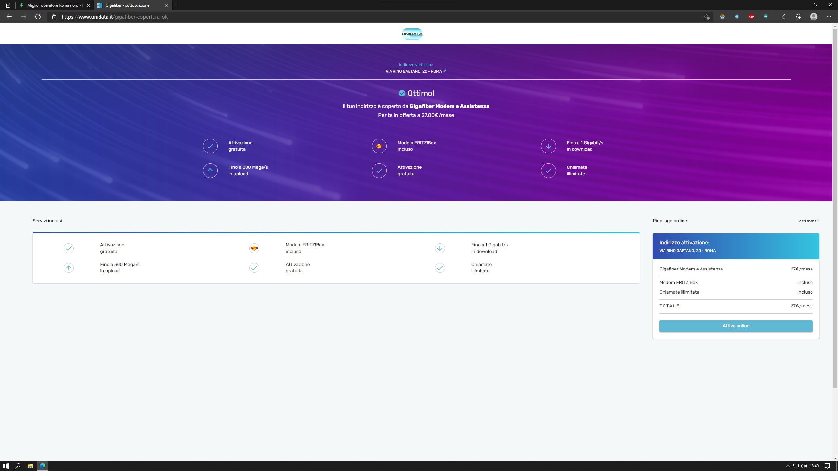Reload the current page
Image resolution: width=838 pixels, height=471 pixels.
pos(38,17)
